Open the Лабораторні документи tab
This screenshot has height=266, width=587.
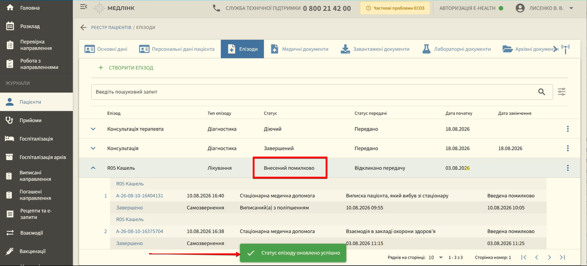click(x=456, y=49)
